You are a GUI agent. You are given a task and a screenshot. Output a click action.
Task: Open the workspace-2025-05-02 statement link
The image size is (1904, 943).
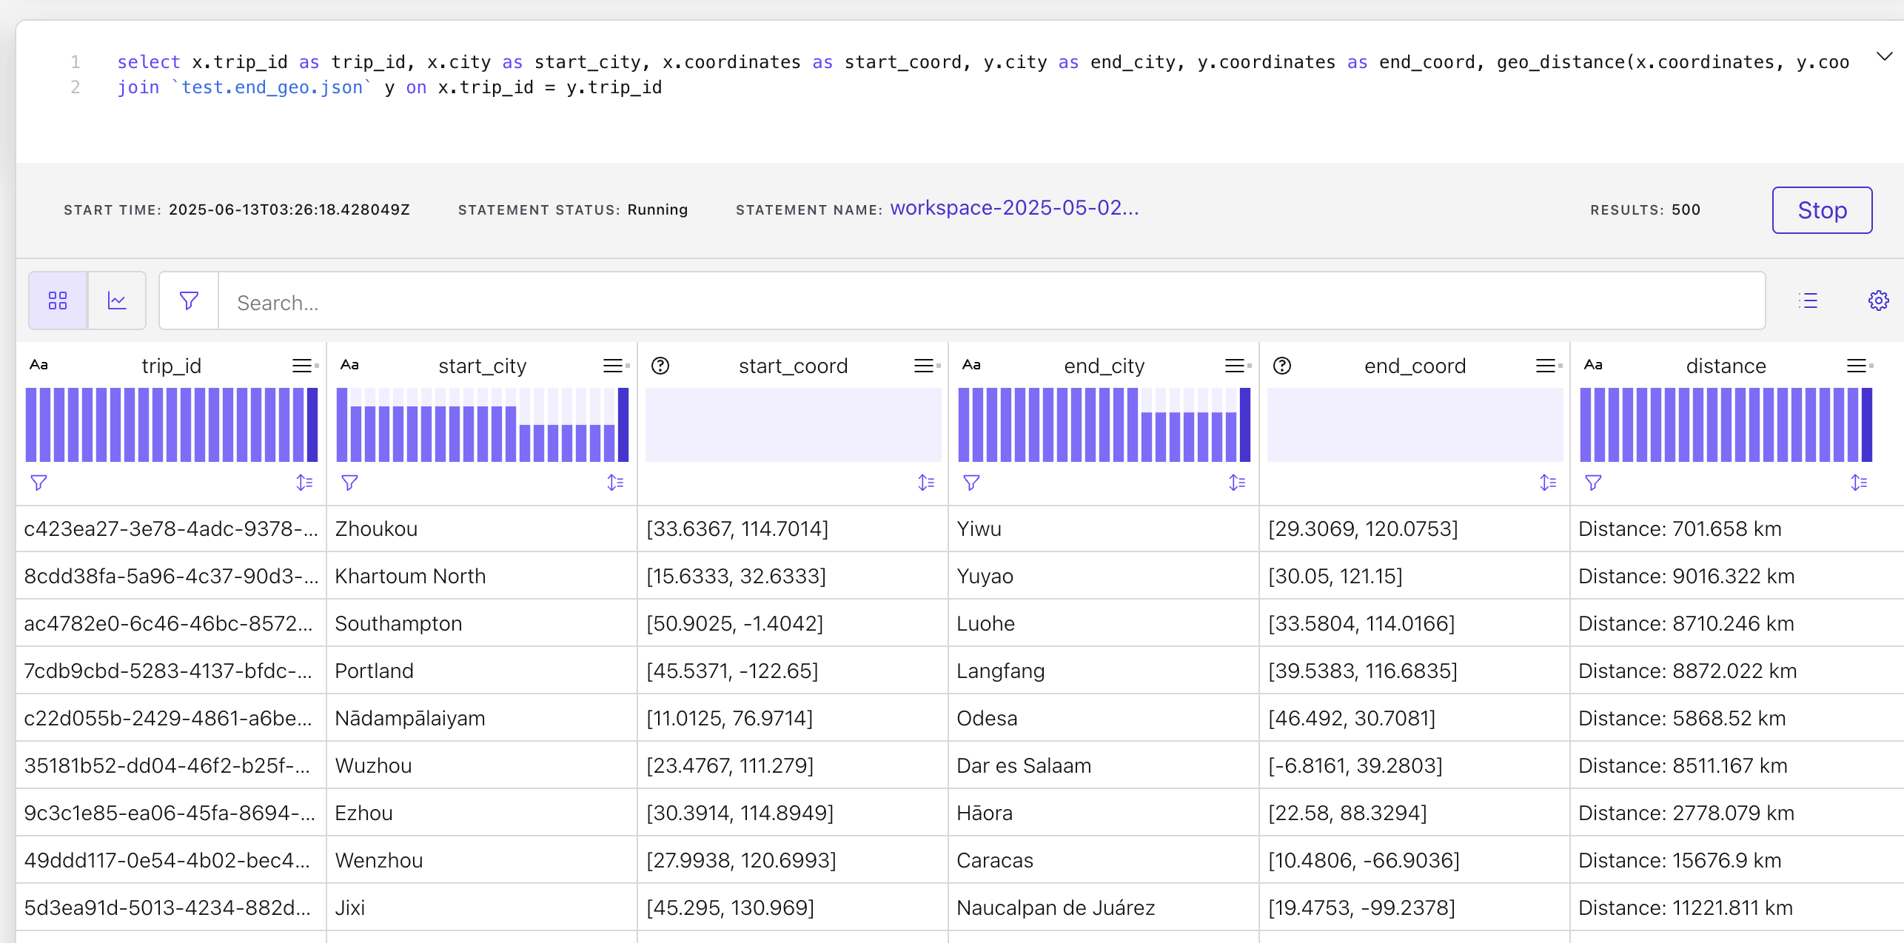tap(1014, 208)
